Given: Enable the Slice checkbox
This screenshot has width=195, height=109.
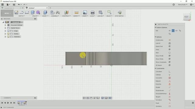Looking at the screenshot, I should click(169, 53).
